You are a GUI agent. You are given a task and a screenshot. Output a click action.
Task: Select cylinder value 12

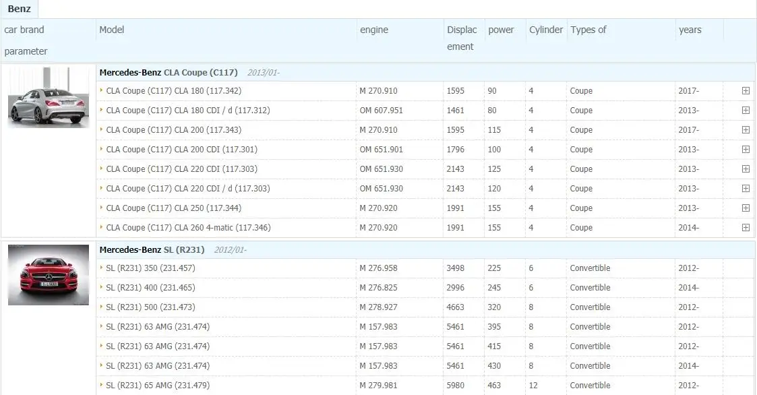533,386
